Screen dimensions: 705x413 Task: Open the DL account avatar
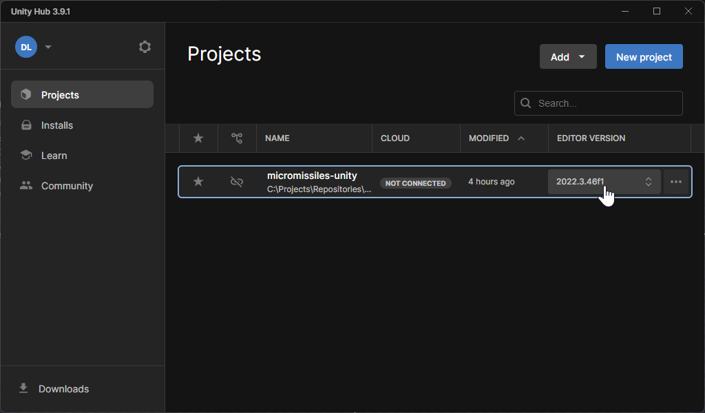click(26, 47)
